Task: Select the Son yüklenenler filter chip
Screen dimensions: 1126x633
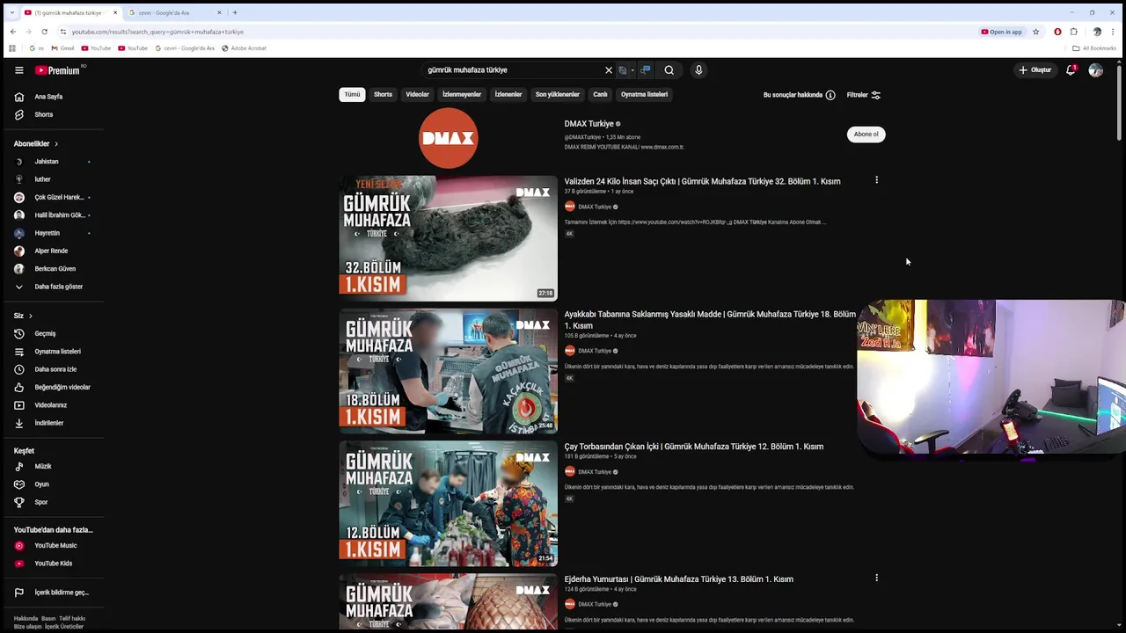Action: point(558,94)
